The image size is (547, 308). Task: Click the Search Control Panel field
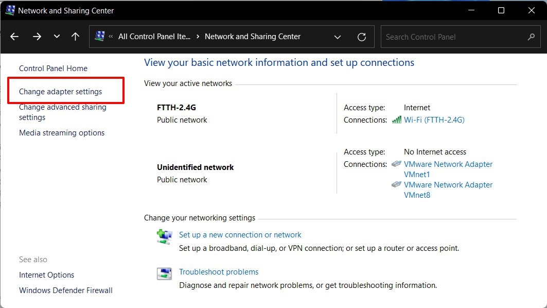point(453,37)
